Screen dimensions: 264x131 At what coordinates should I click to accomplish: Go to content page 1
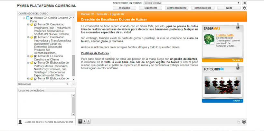(80, 121)
